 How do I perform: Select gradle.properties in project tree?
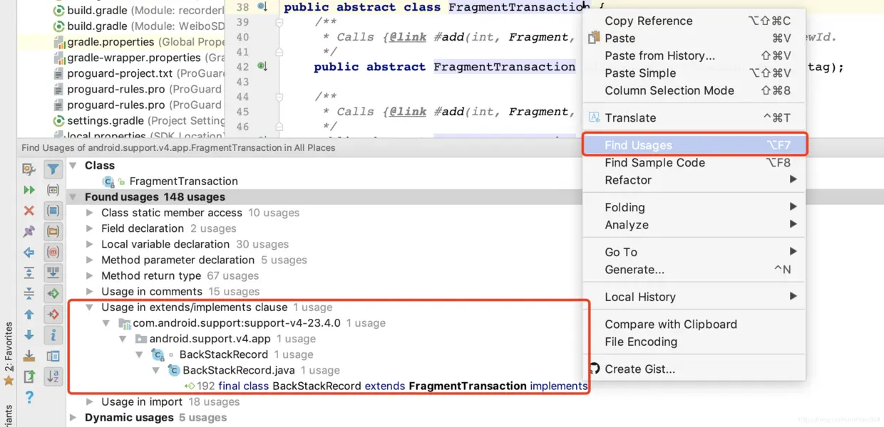111,42
